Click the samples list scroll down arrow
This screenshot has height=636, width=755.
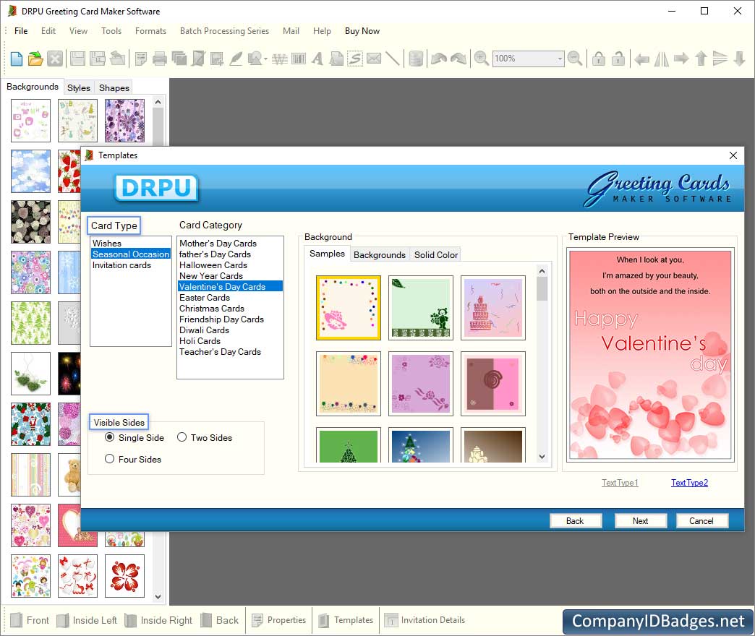(x=542, y=457)
